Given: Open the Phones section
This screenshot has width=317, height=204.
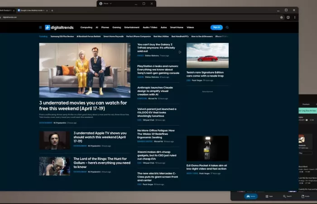Looking at the screenshot, I should [x=105, y=27].
